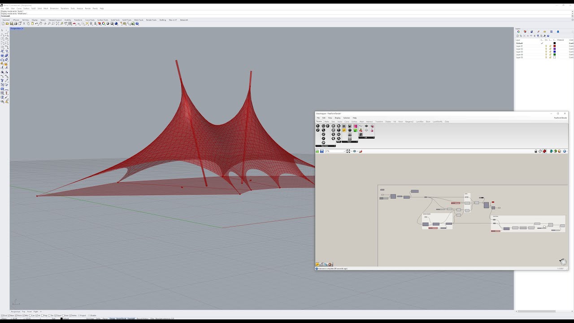574x323 pixels.
Task: Click the New file icon in Rhino toolbar
Action: click(3, 23)
